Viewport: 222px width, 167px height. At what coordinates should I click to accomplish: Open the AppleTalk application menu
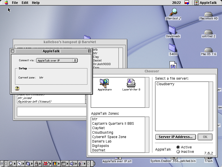(206, 3)
